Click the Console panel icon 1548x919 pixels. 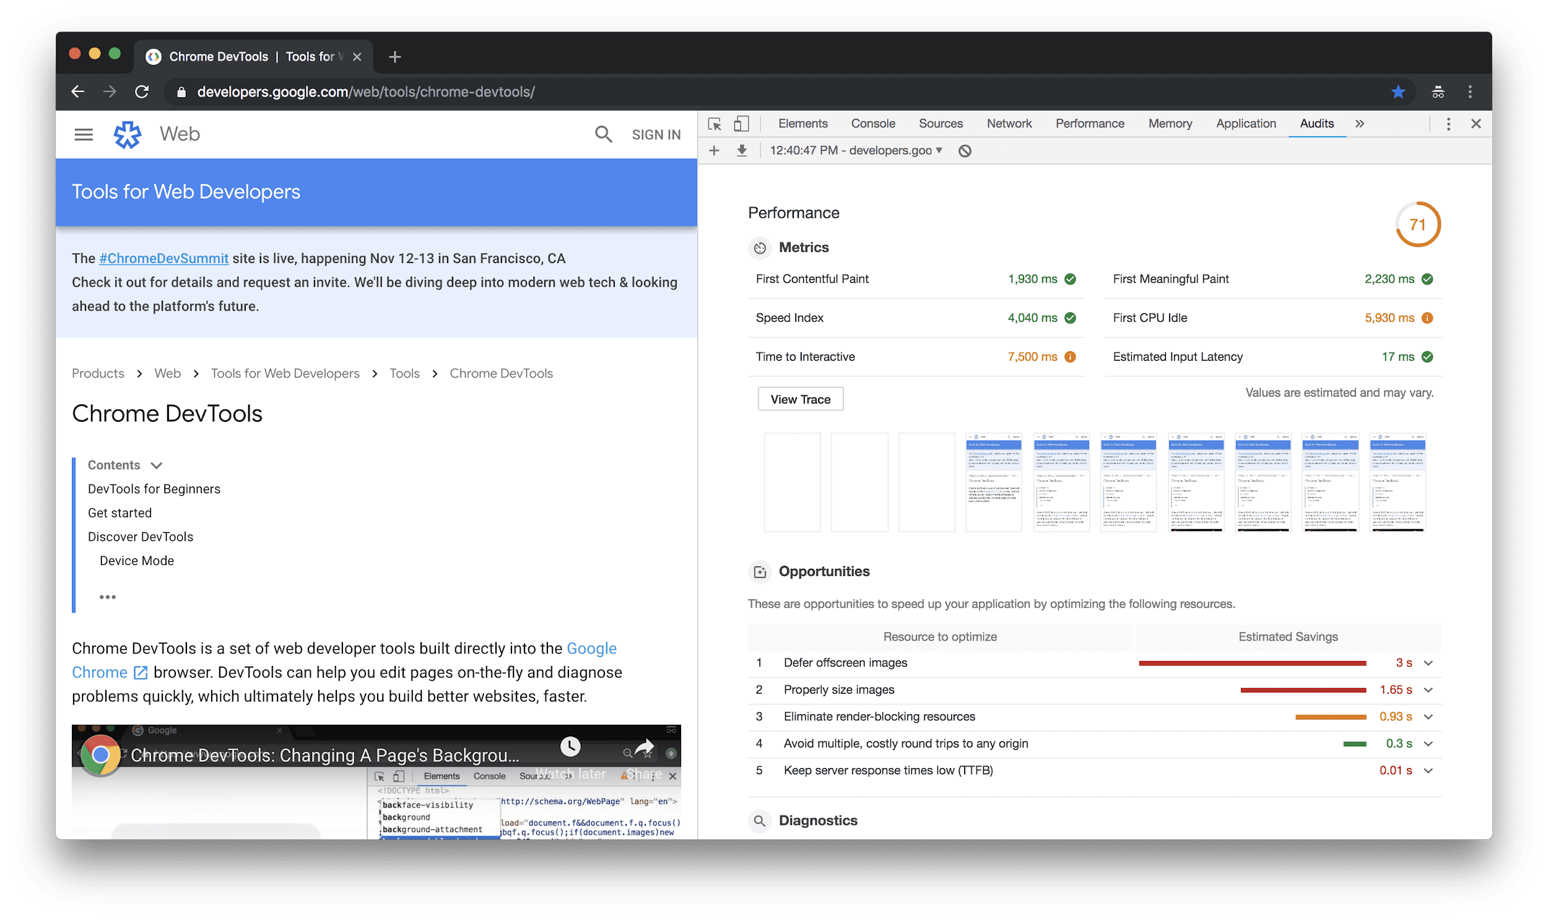click(874, 123)
